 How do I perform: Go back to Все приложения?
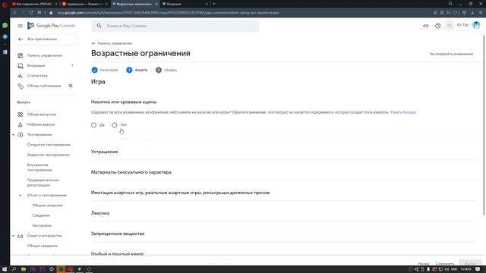coord(46,39)
